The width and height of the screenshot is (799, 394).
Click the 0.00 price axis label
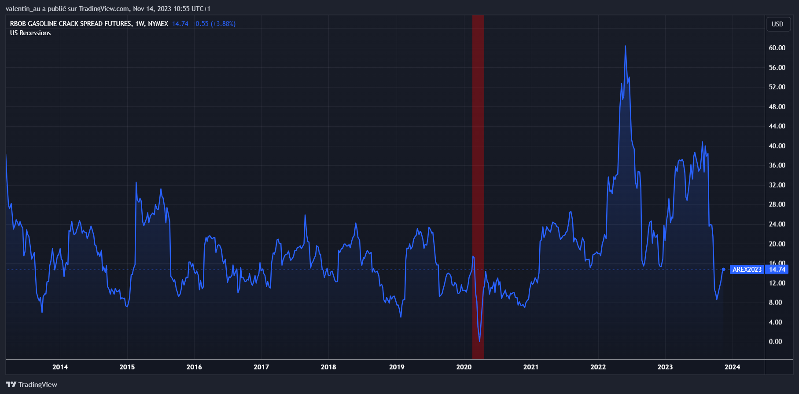coord(776,342)
